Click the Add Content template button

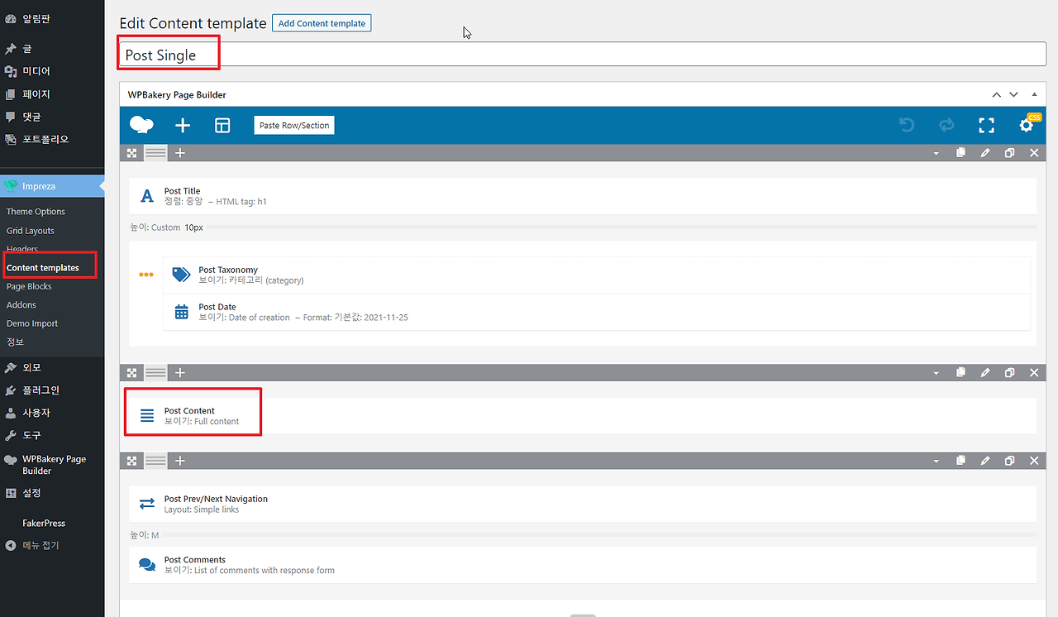[322, 23]
